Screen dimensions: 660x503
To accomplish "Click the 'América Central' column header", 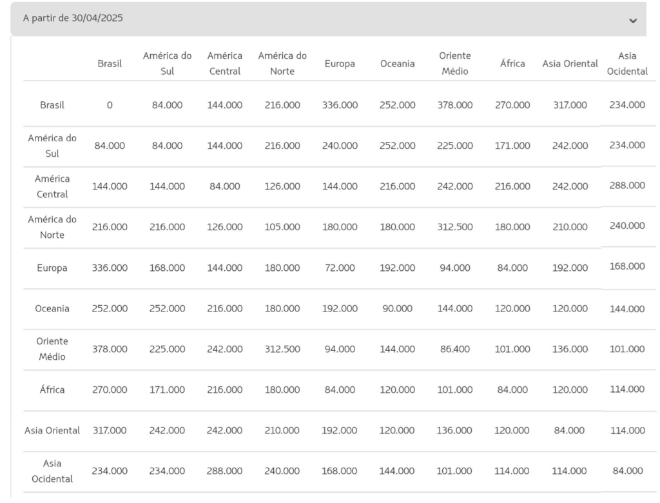I will coord(224,63).
